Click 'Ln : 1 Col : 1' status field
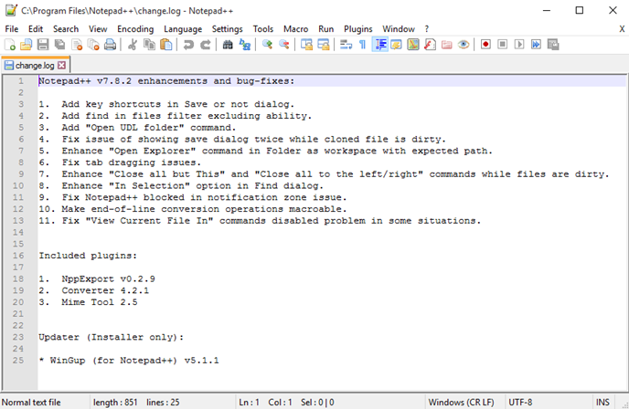Screen dimensions: 629x409 click(265, 403)
